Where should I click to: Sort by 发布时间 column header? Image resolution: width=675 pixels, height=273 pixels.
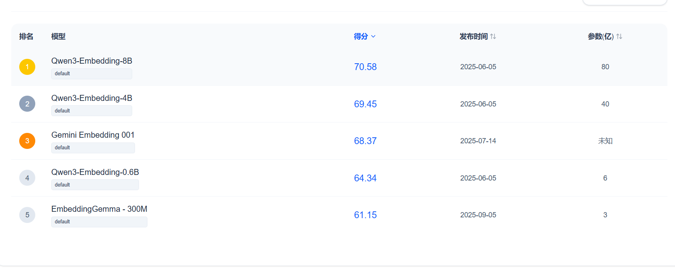(x=478, y=36)
